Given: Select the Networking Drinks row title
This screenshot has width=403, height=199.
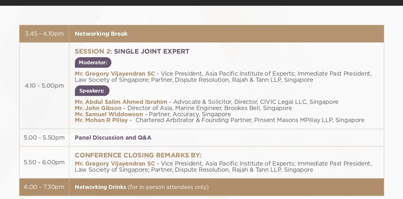Looking at the screenshot, I should pos(100,187).
